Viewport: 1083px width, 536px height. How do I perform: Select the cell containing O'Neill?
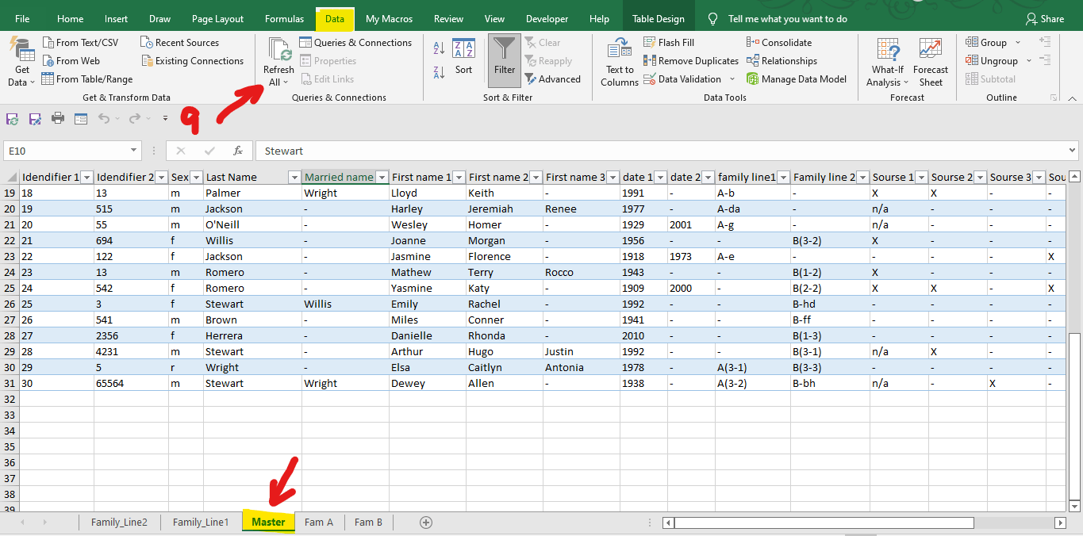point(253,224)
